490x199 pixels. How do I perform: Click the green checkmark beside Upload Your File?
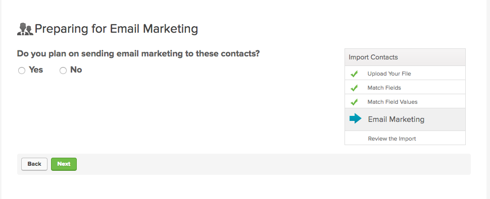[354, 74]
